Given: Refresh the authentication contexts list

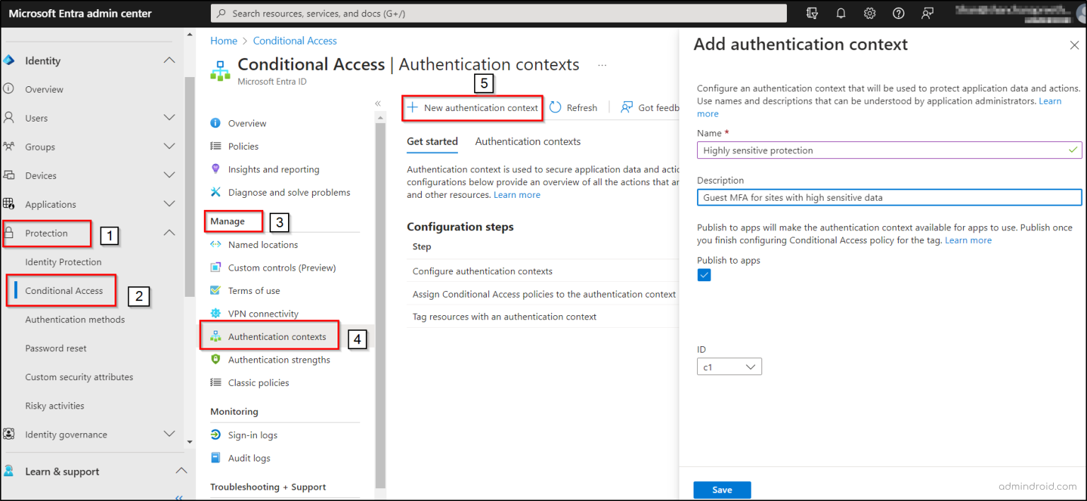Looking at the screenshot, I should click(575, 107).
